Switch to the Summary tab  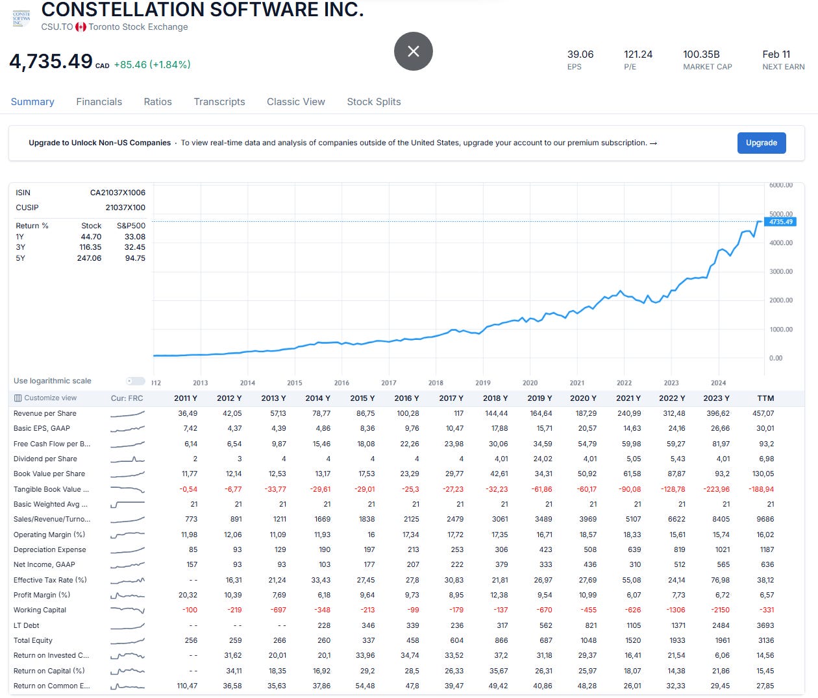pyautogui.click(x=32, y=102)
